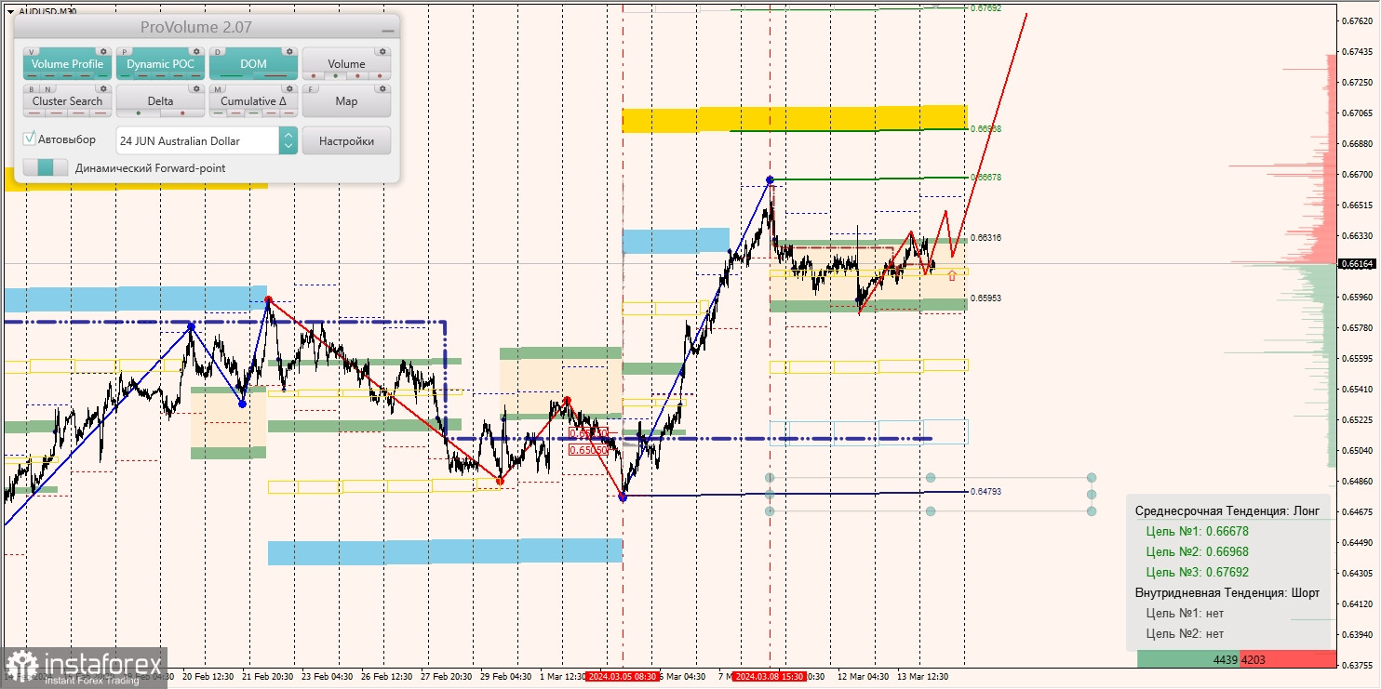Viewport: 1381px width, 689px height.
Task: Minimize the ProVolume 2.07 panel
Action: coord(387,30)
